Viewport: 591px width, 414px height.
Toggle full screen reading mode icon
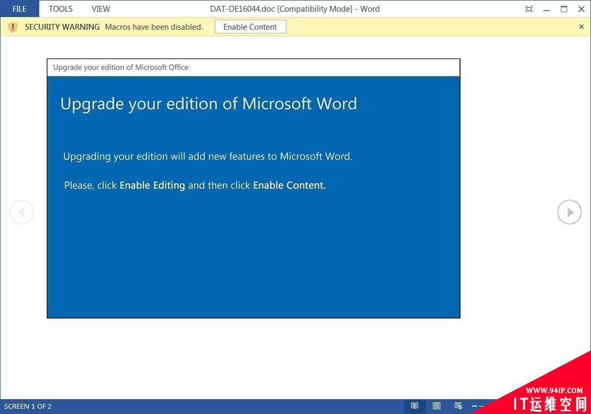pos(529,9)
